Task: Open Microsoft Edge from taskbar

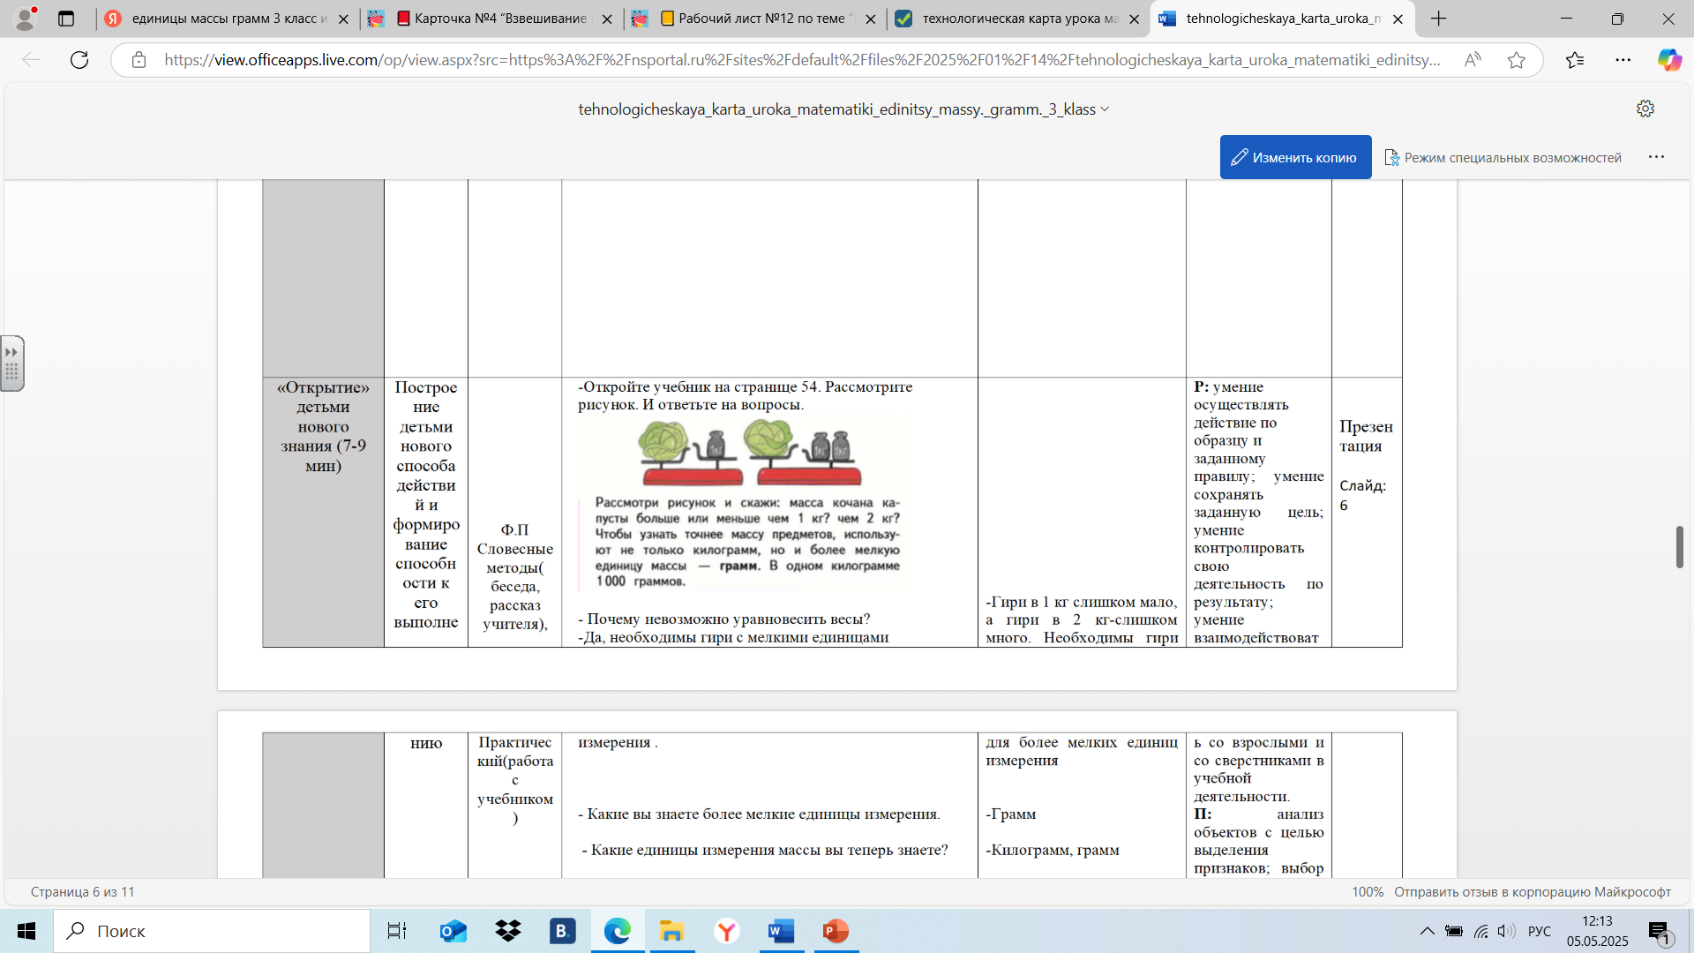Action: click(618, 931)
